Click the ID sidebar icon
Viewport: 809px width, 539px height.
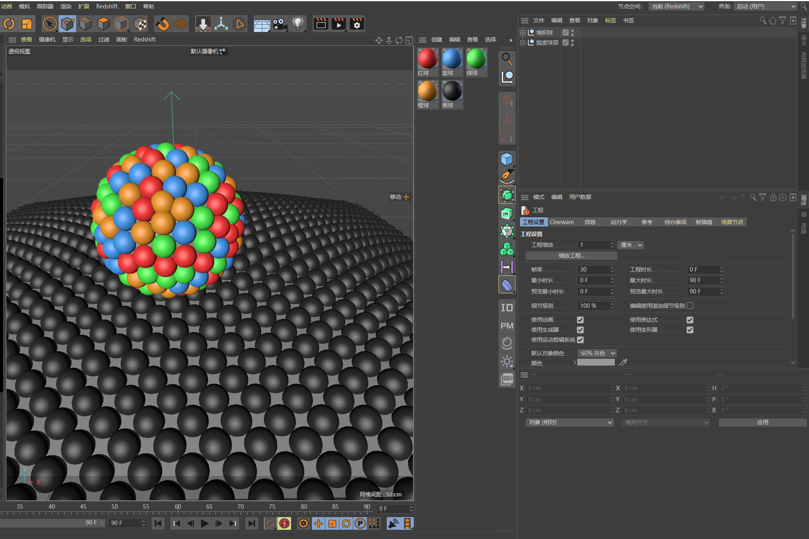click(507, 308)
